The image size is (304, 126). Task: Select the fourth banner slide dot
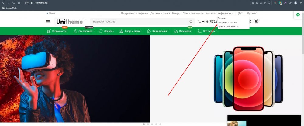point(156,124)
